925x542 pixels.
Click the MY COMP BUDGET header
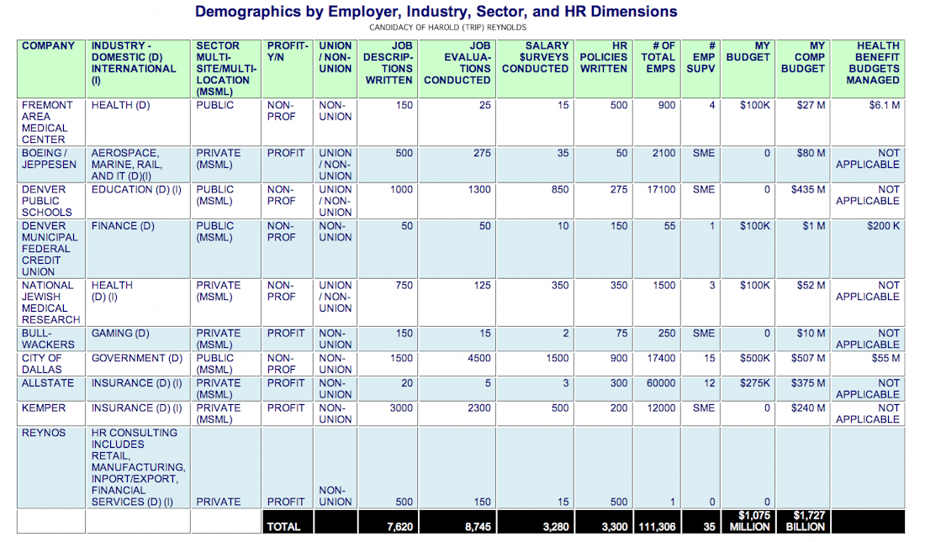[x=803, y=69]
